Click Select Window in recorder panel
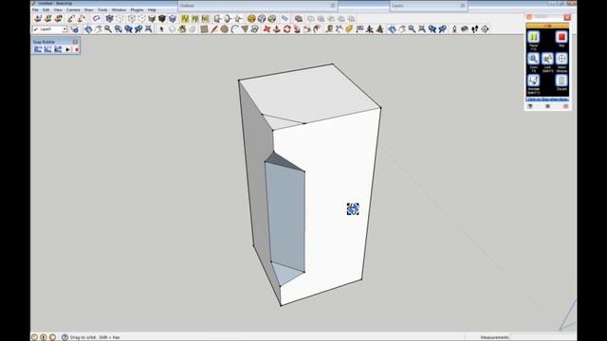Image resolution: width=607 pixels, height=341 pixels. click(x=561, y=59)
